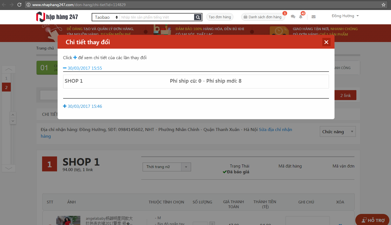Click the product thumbnail image

tap(68, 220)
